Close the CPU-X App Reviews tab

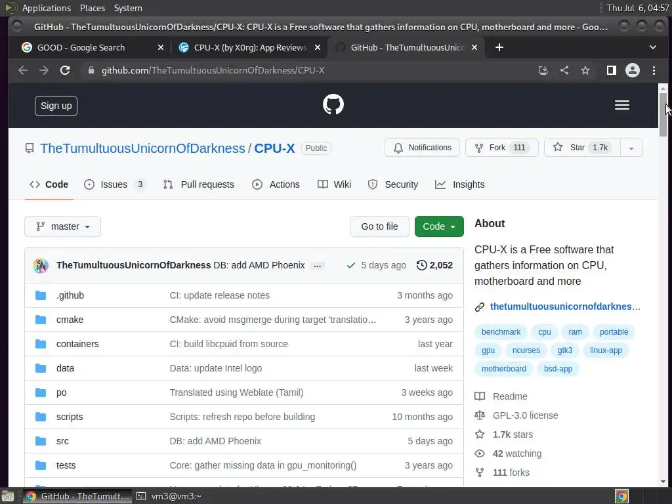[318, 47]
